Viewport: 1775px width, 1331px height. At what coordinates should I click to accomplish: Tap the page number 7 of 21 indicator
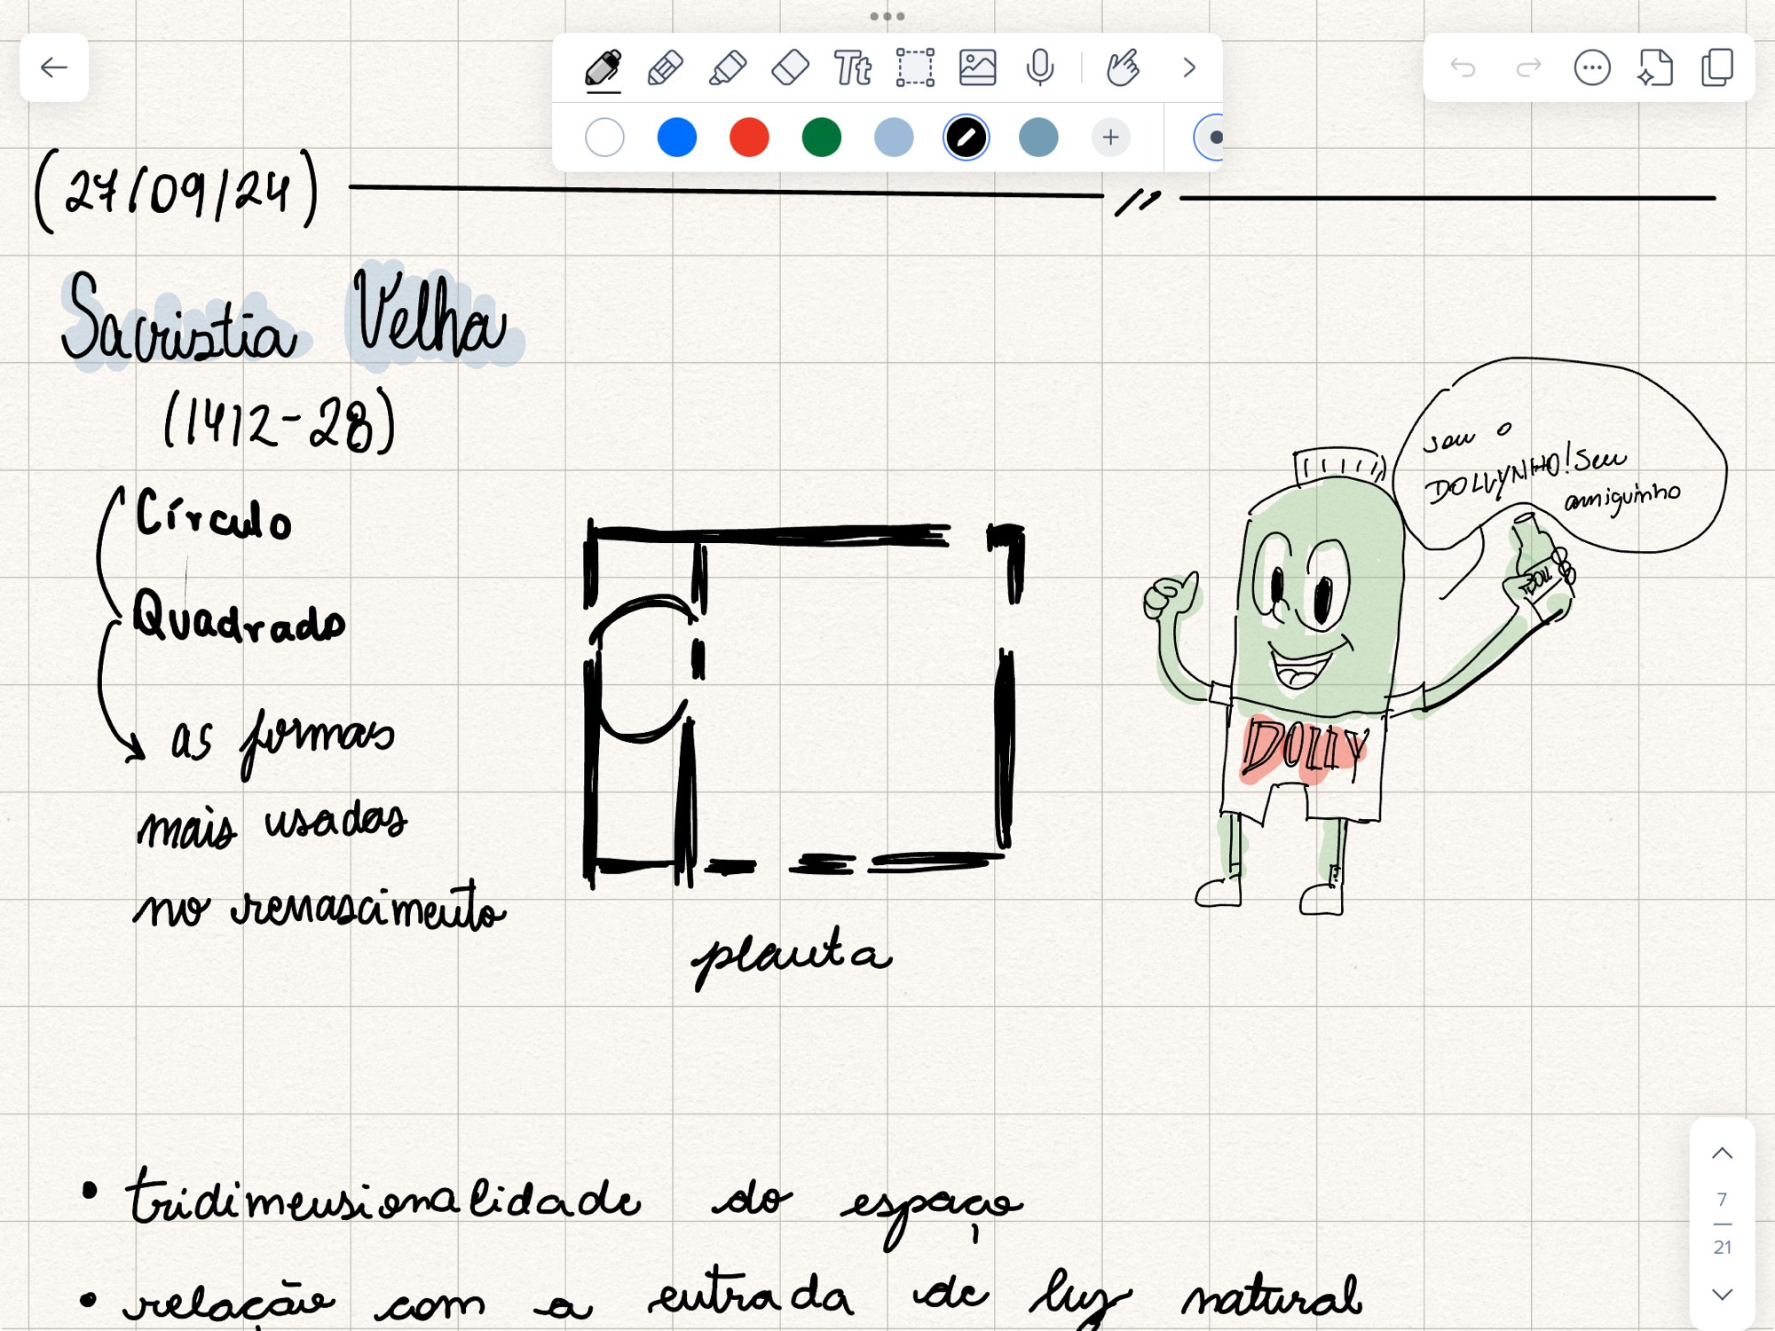click(x=1722, y=1224)
